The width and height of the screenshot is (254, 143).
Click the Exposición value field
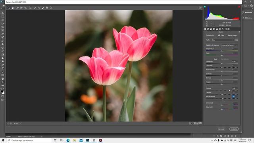(x=235, y=62)
